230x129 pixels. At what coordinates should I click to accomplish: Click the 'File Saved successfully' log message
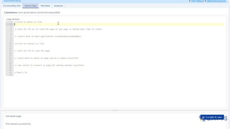pos(18,124)
